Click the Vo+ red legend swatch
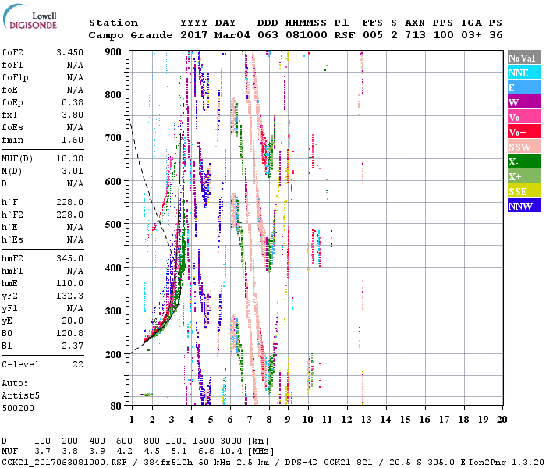This screenshot has width=546, height=468. (524, 132)
